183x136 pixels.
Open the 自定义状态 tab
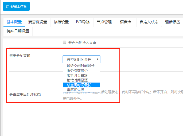click(x=149, y=22)
